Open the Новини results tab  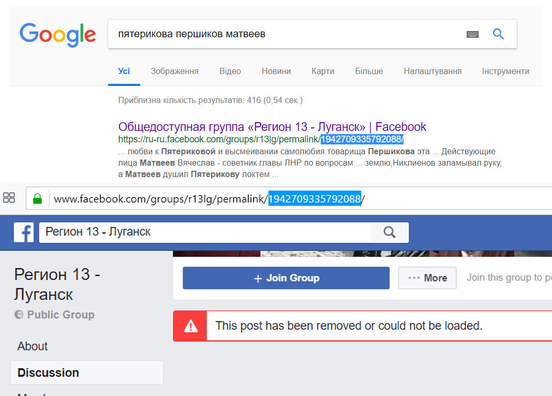tap(276, 71)
